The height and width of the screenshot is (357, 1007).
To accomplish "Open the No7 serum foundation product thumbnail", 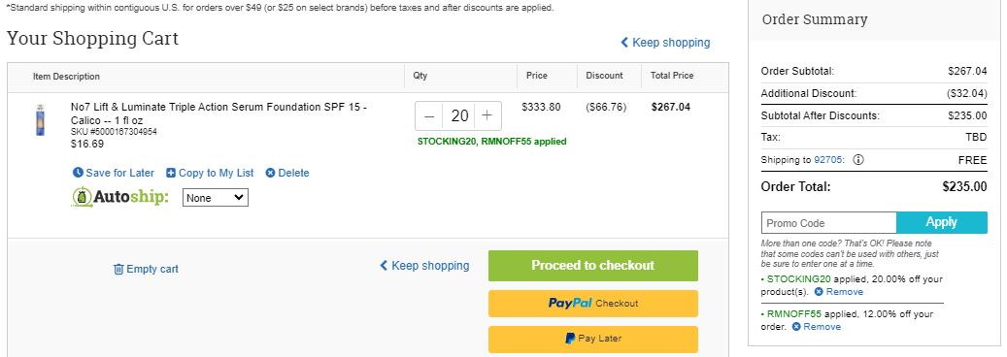I will [x=41, y=120].
